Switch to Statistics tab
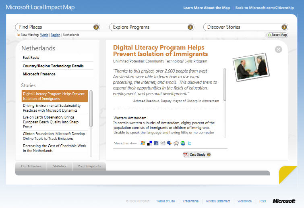Viewport: 304px width, 208px height. (60, 166)
